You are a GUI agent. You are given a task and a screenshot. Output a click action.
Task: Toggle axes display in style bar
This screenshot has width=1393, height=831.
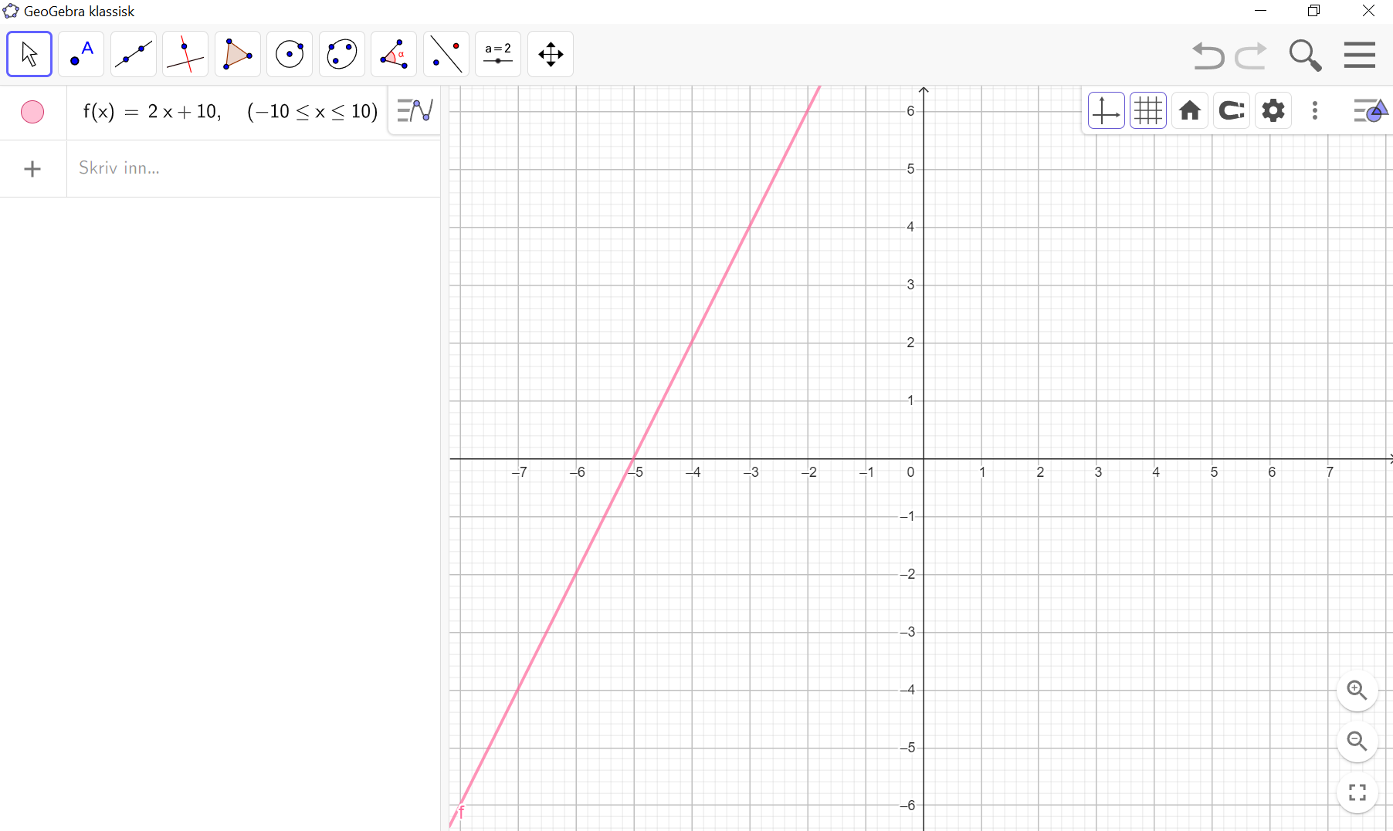(x=1106, y=110)
